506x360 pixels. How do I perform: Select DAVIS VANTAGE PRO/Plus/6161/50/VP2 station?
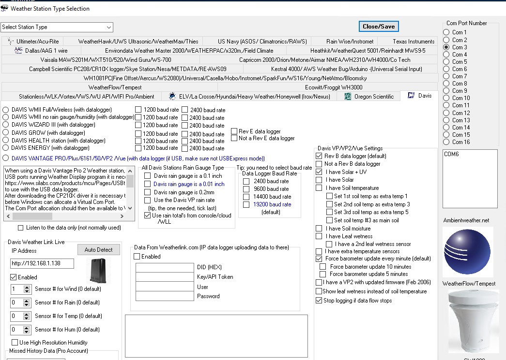pos(5,158)
